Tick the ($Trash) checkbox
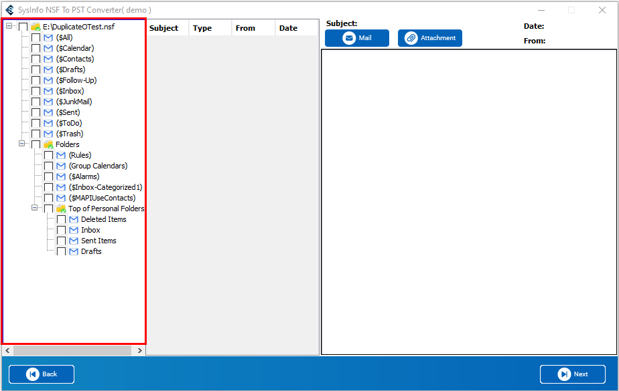Image resolution: width=619 pixels, height=391 pixels. [x=36, y=134]
